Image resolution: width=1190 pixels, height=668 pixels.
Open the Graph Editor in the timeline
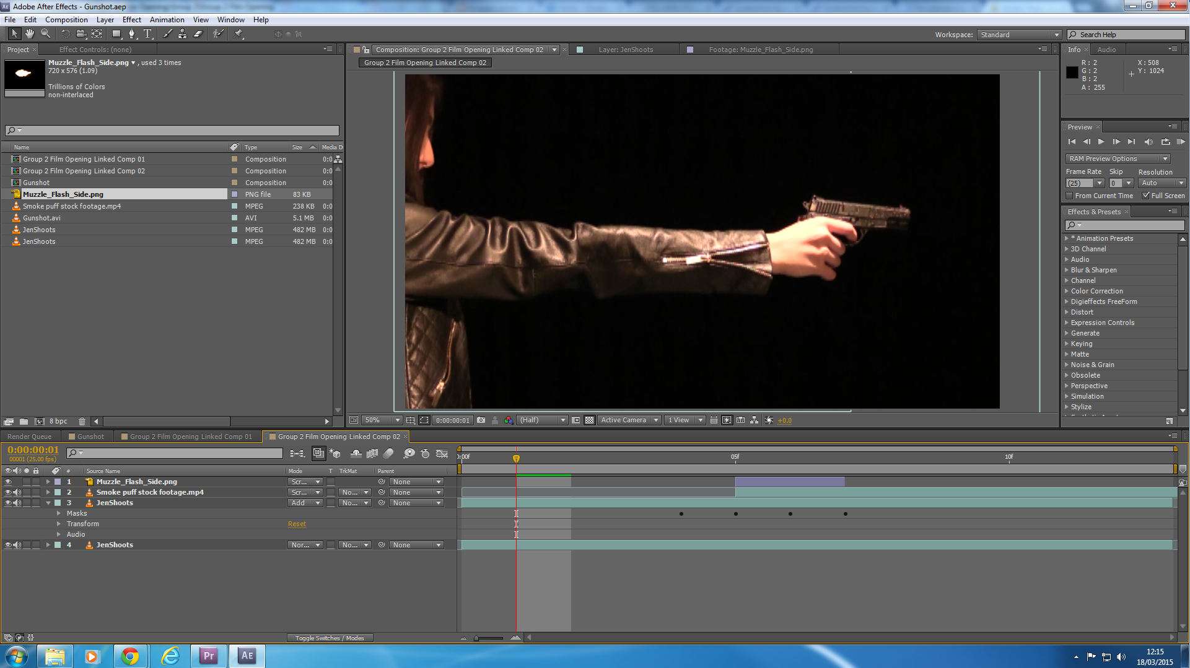tap(442, 454)
